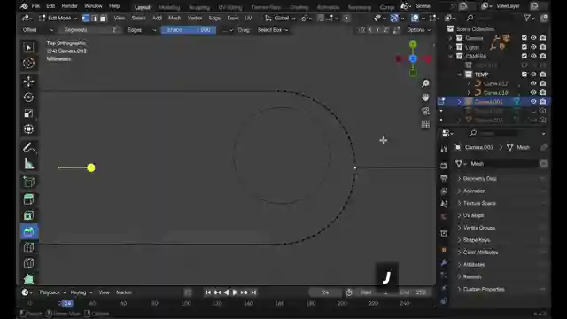The image size is (567, 319).
Task: Select the 3D Cursor tool
Action: [x=28, y=63]
